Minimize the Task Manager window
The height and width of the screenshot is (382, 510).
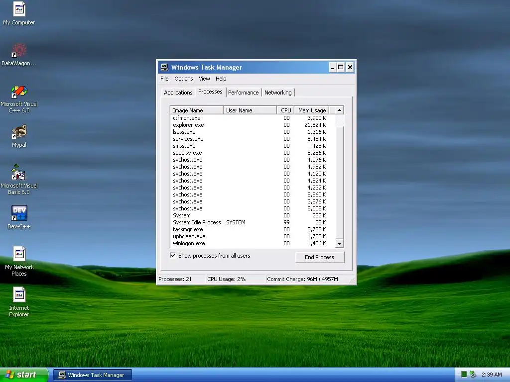[332, 67]
